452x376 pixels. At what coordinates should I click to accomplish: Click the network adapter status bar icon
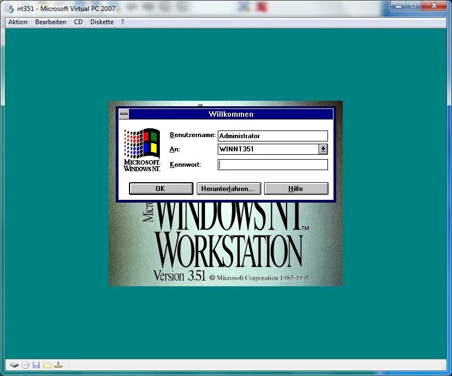tap(58, 364)
